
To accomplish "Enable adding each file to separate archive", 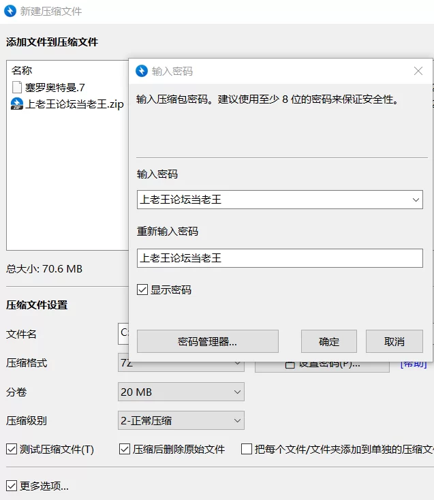I will click(247, 449).
